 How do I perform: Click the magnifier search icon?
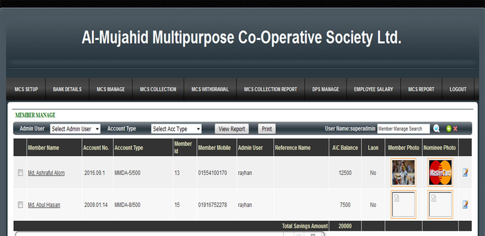click(x=436, y=129)
